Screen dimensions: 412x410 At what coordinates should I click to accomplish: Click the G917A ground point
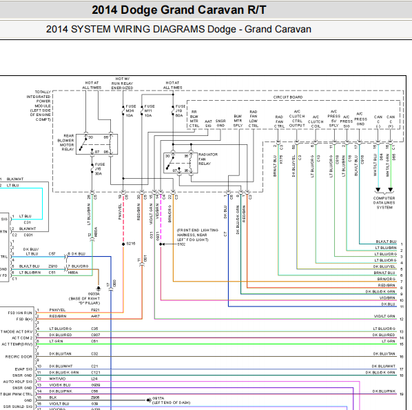(149, 400)
